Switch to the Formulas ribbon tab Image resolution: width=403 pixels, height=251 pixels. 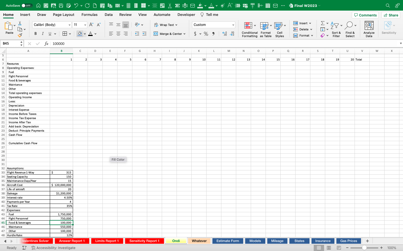click(90, 15)
